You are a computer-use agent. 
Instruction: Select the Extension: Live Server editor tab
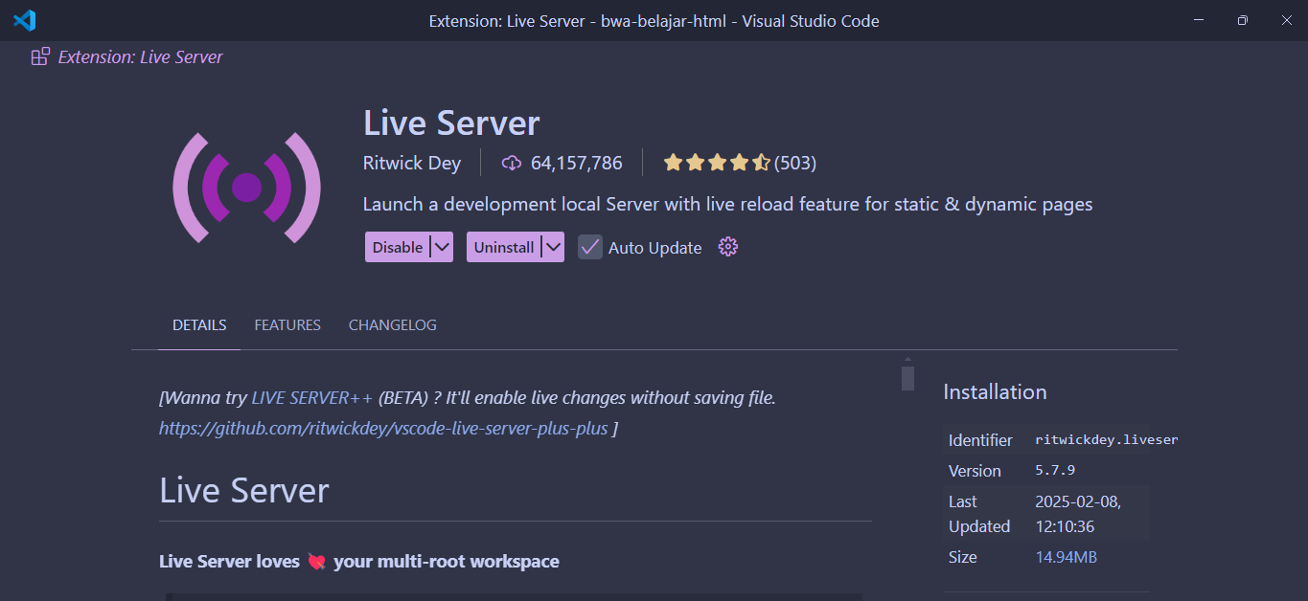127,57
